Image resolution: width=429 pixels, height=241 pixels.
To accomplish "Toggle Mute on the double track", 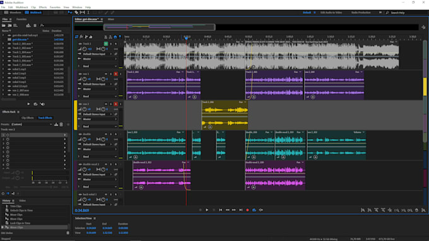I will click(x=106, y=134).
